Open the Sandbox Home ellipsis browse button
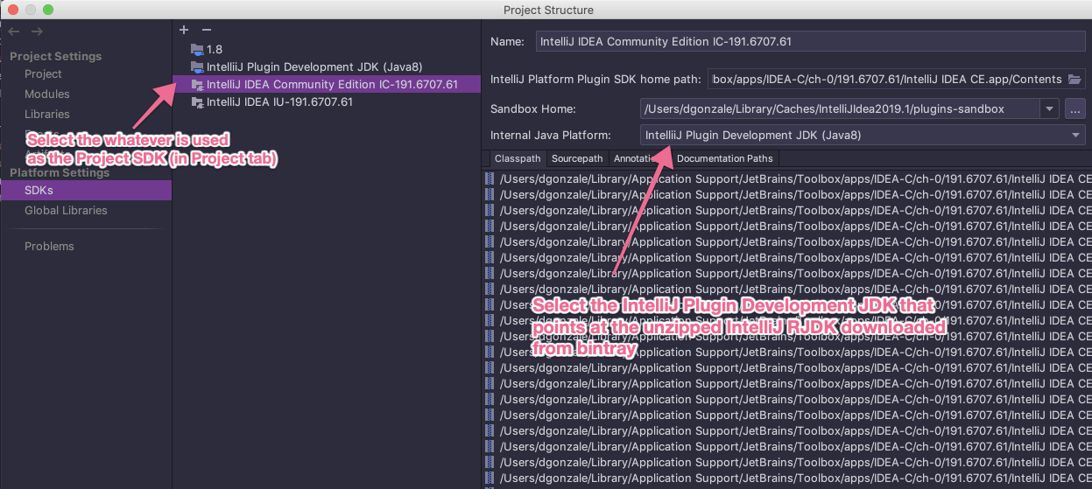Image resolution: width=1092 pixels, height=489 pixels. (1075, 108)
